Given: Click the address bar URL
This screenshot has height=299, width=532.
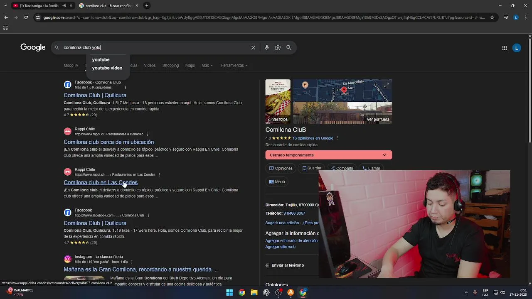Looking at the screenshot, I should [x=264, y=17].
